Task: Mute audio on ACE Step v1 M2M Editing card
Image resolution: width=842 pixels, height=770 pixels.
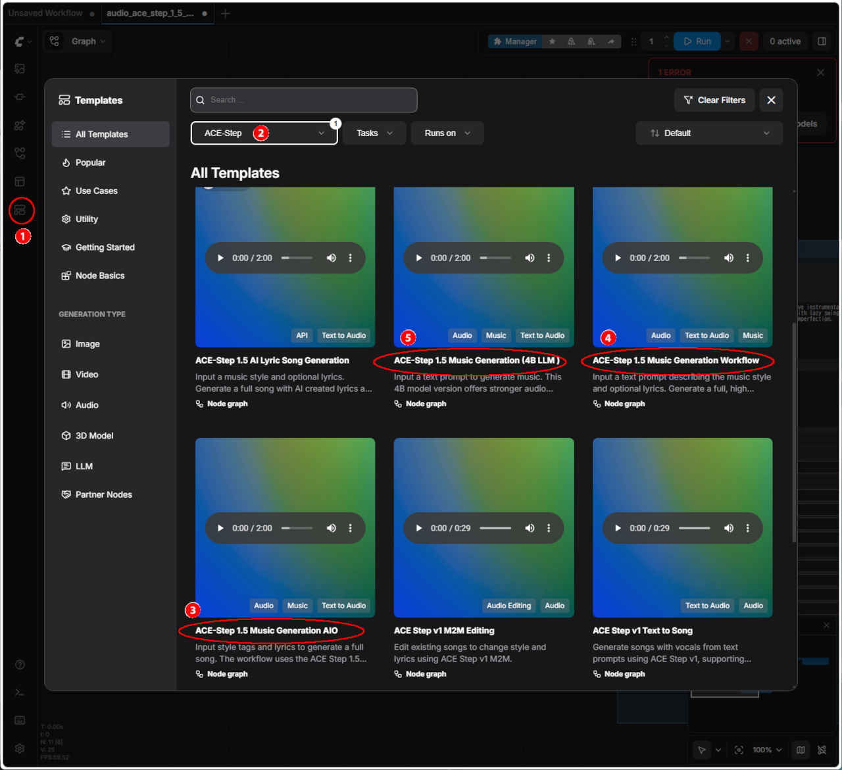Action: [x=530, y=528]
